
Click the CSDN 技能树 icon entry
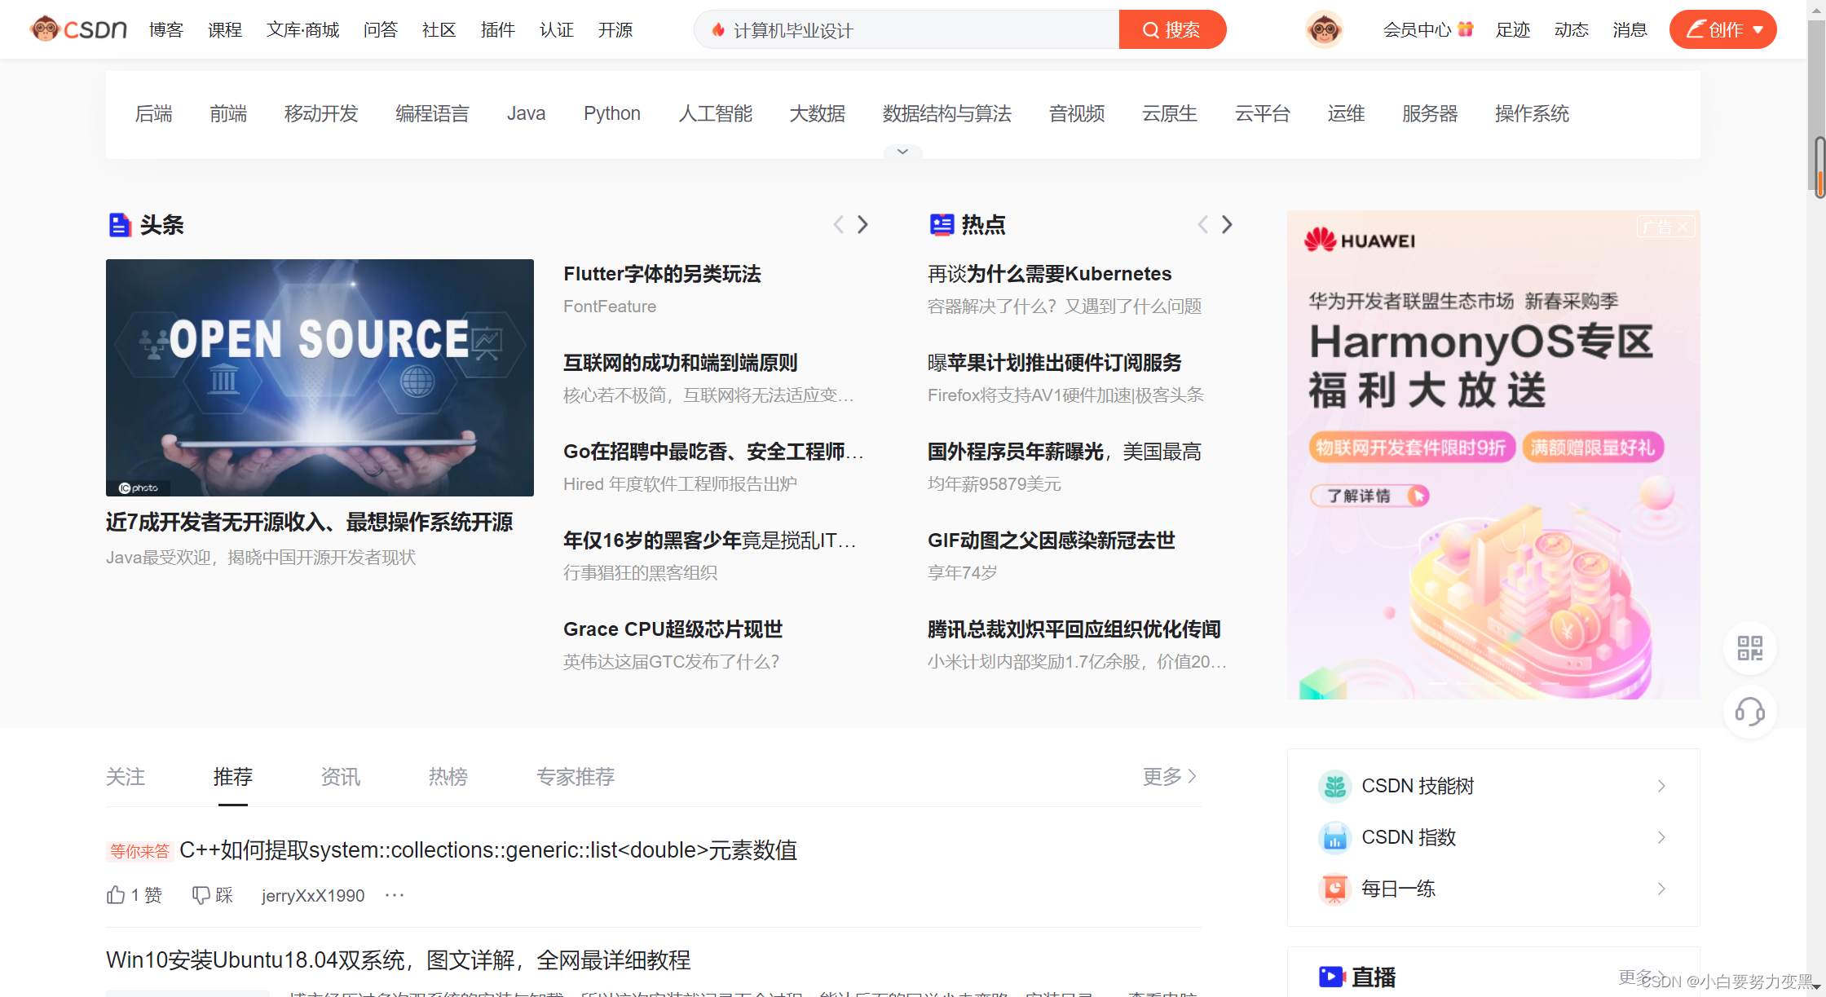pyautogui.click(x=1334, y=786)
